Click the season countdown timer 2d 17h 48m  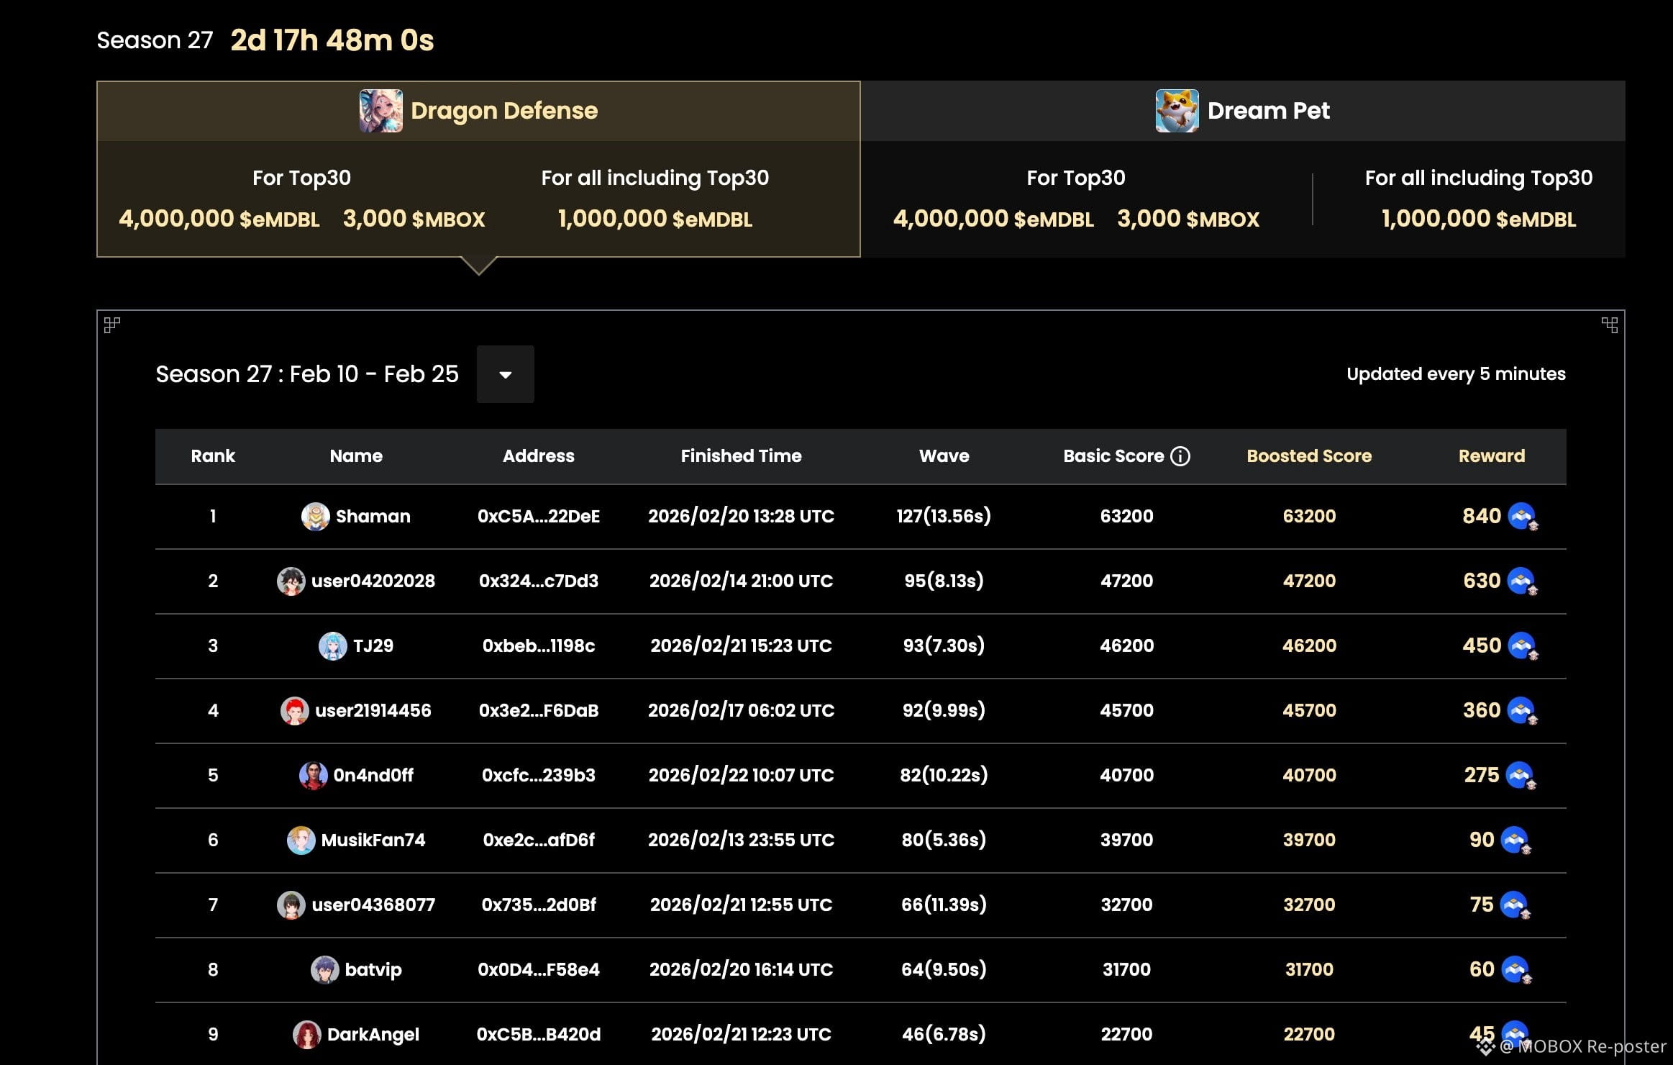(332, 40)
